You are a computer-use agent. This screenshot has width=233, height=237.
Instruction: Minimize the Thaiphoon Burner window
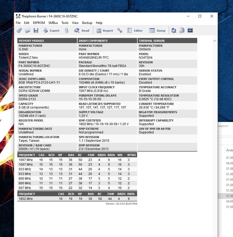click(x=188, y=16)
